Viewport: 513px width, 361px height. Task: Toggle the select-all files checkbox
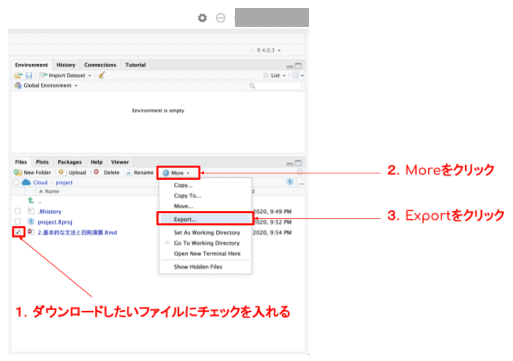pos(15,182)
